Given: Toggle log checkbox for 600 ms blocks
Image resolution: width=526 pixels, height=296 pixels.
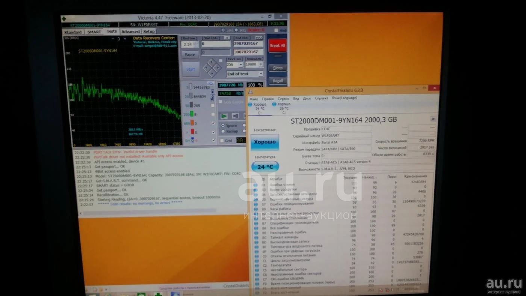Looking at the screenshot, I should click(x=213, y=123).
